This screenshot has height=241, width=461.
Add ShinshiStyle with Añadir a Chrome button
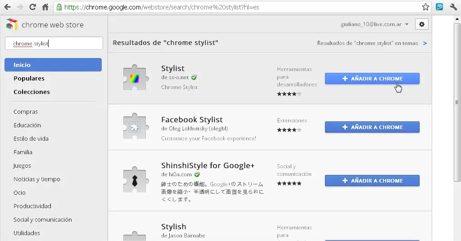(x=372, y=181)
